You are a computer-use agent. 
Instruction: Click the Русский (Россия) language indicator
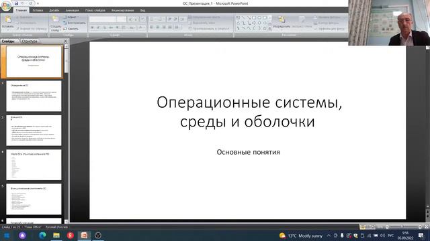point(56,227)
